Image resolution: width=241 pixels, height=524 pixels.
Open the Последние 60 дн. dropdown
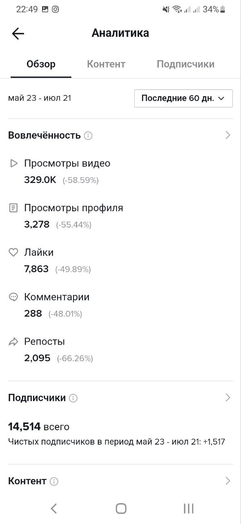pos(184,98)
